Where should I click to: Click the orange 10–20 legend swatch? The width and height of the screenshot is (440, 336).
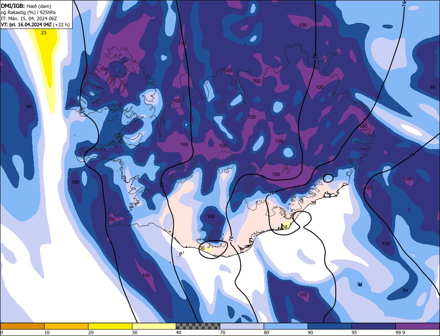point(66,326)
